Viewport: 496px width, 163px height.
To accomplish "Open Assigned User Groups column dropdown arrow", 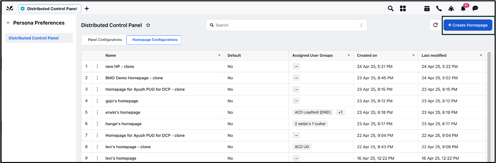I will 349,55.
